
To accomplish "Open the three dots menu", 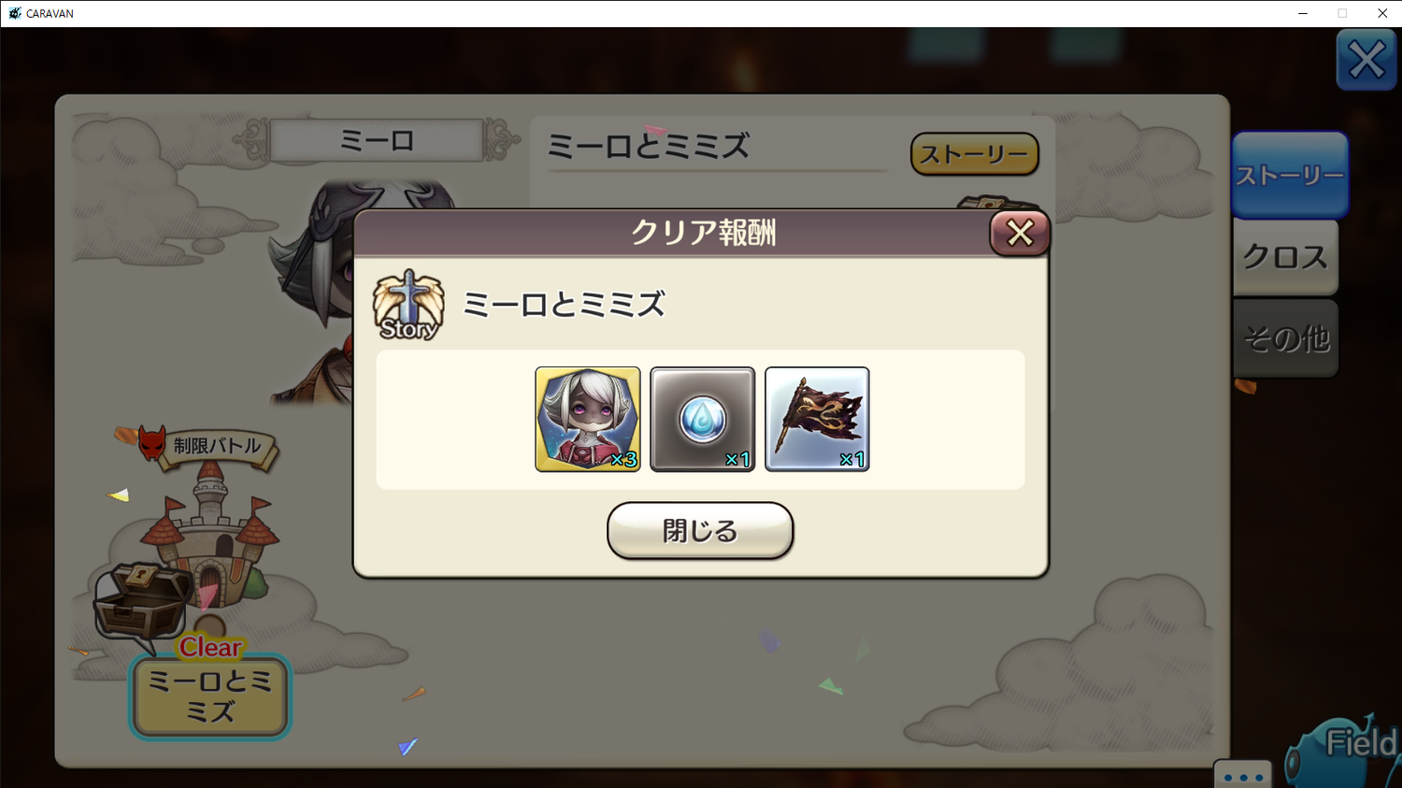I will (1243, 775).
